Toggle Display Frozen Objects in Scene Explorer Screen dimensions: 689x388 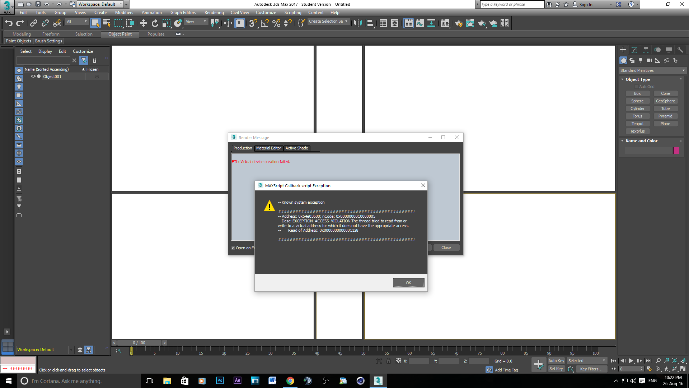(x=19, y=153)
